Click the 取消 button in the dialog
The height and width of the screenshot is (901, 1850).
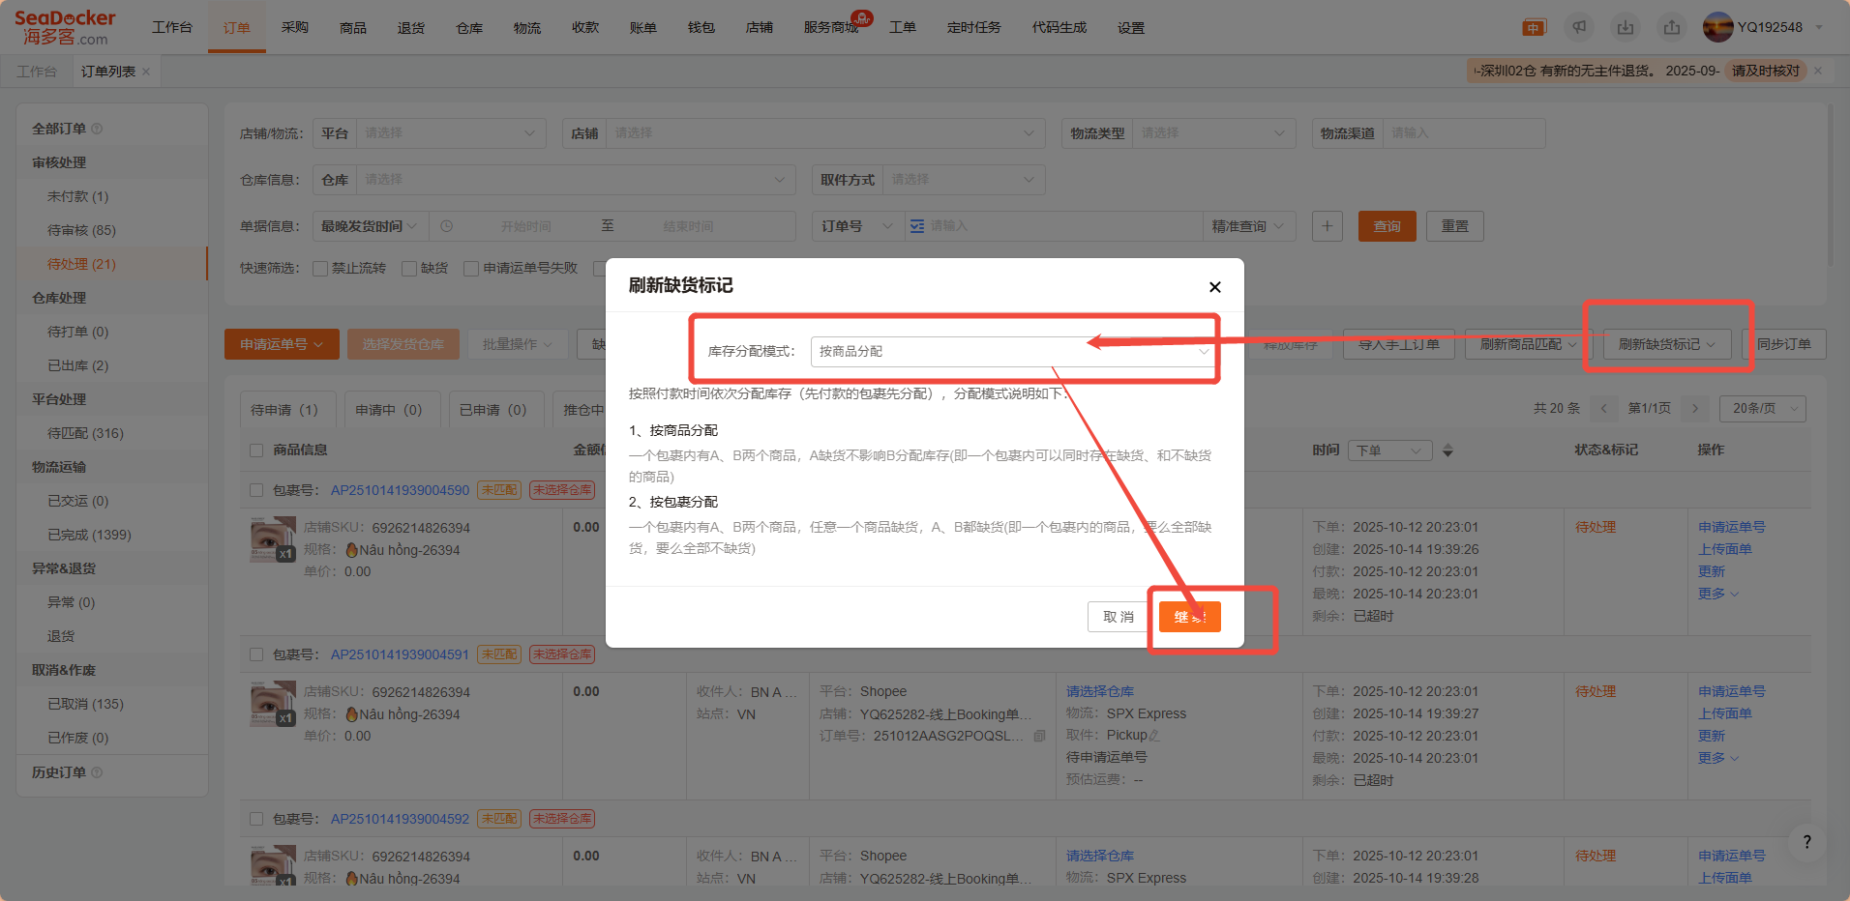pos(1118,617)
